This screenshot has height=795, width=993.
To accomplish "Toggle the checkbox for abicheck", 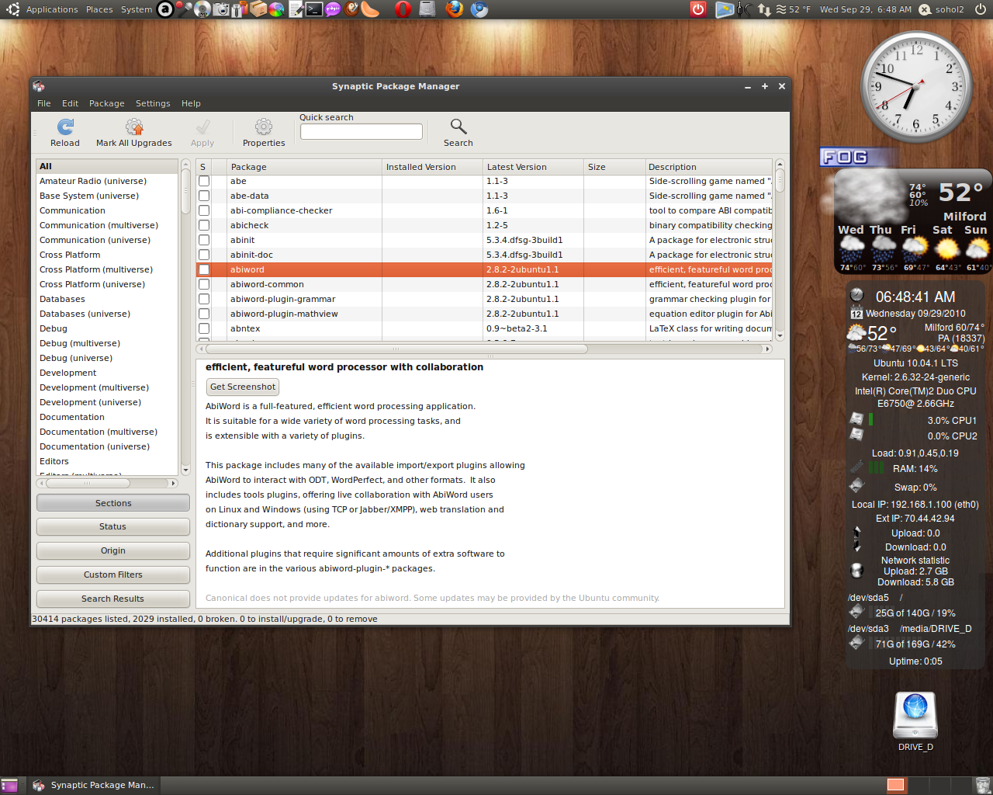I will point(204,225).
